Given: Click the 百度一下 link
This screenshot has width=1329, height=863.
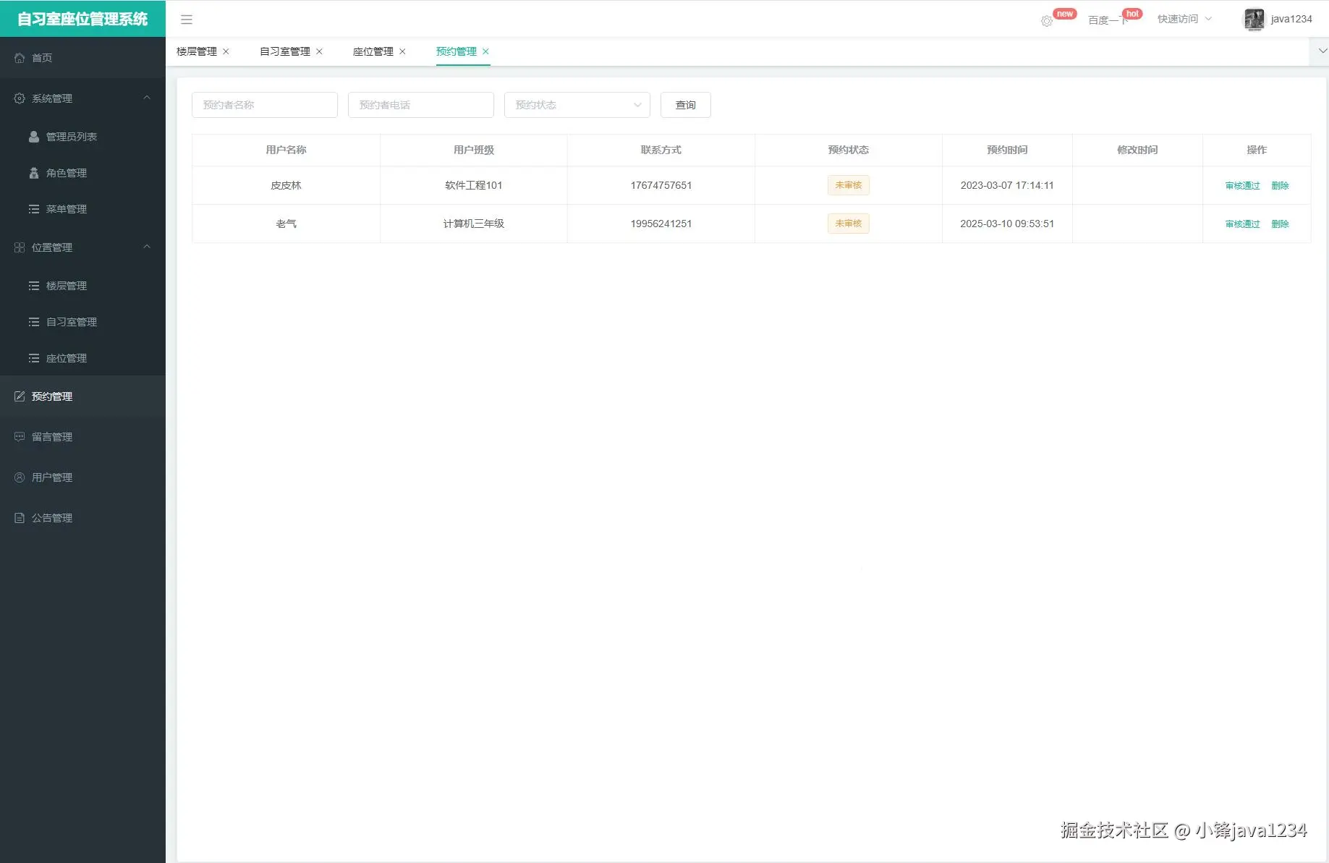Looking at the screenshot, I should 1108,20.
